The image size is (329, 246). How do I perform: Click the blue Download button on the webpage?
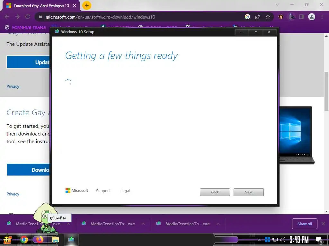pyautogui.click(x=28, y=170)
